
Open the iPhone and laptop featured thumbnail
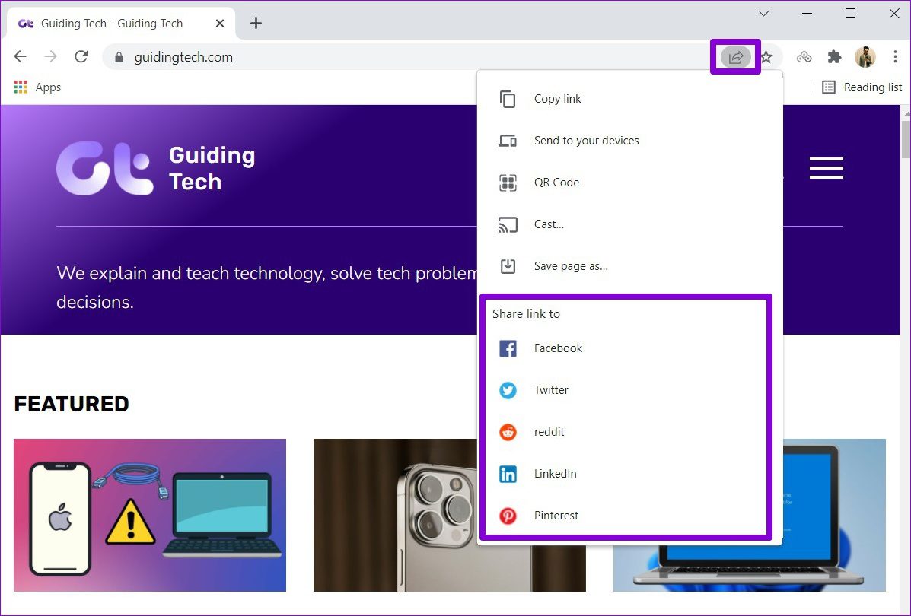(x=150, y=515)
